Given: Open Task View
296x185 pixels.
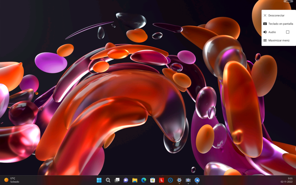Looking at the screenshot, I should tap(117, 180).
